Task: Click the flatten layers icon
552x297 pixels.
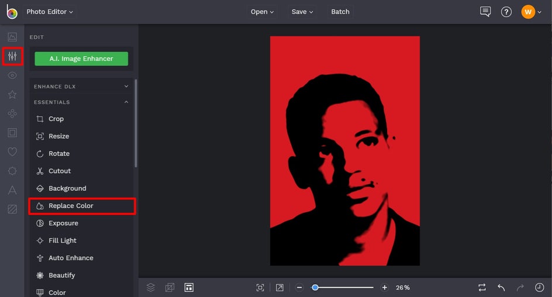Action: 170,288
